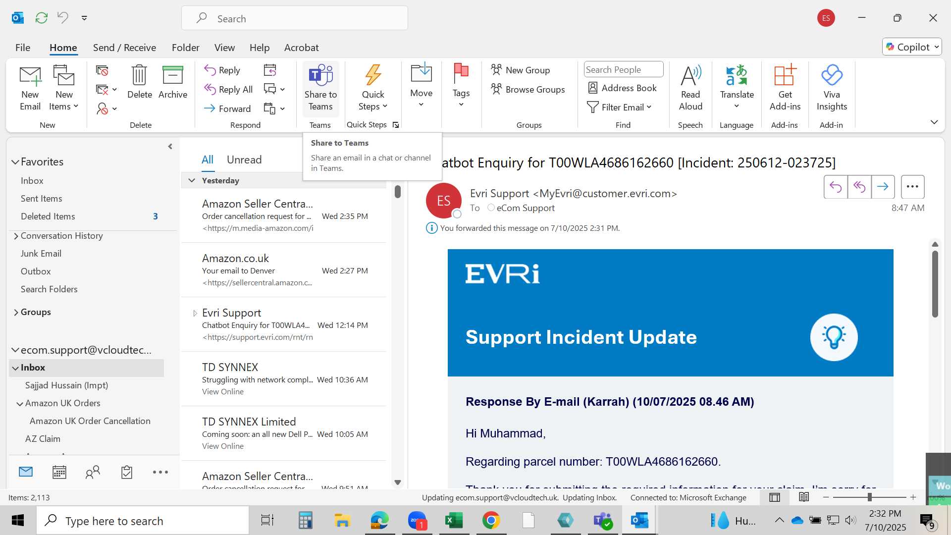951x535 pixels.
Task: Open the TD SYNNEX Limited email
Action: pyautogui.click(x=284, y=433)
